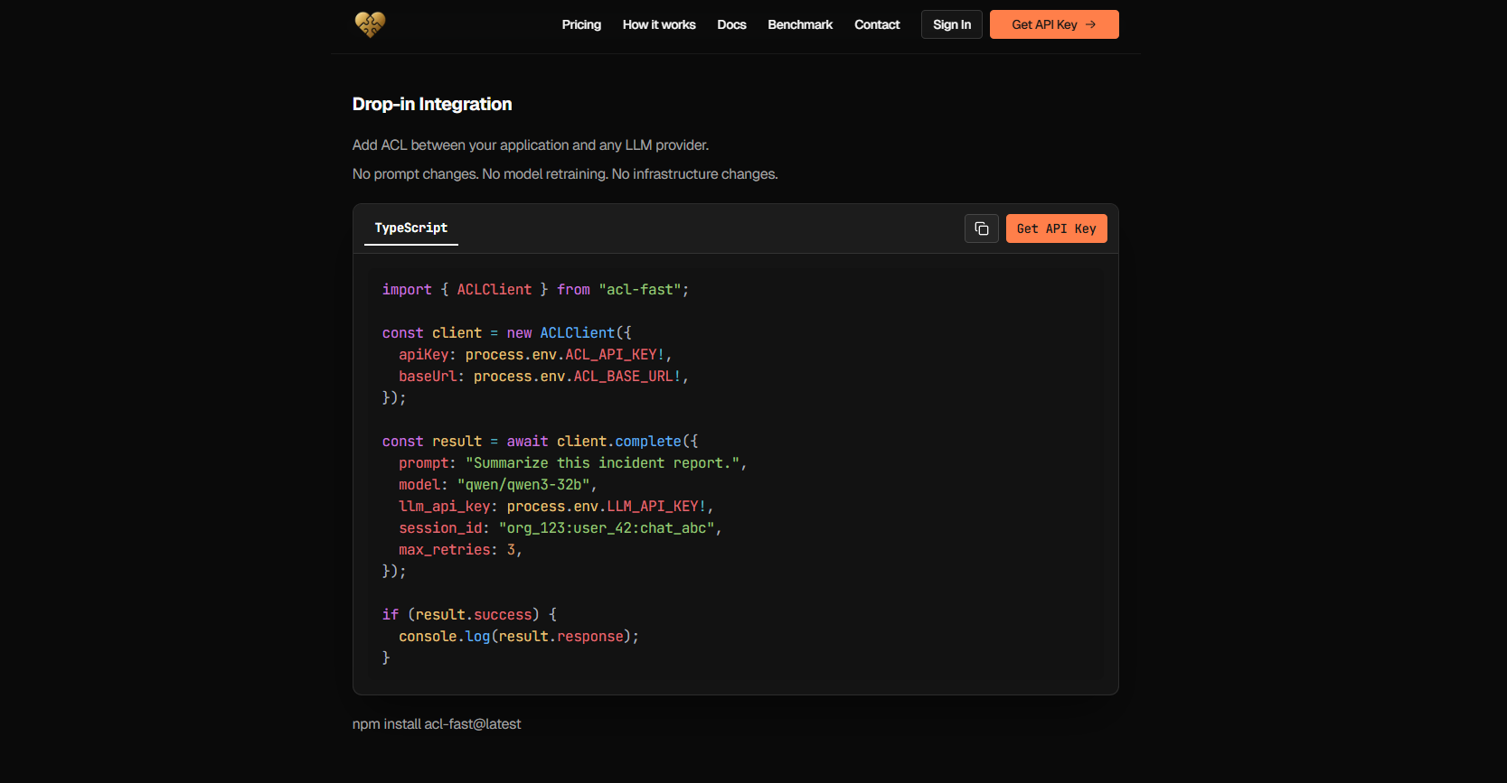Screen dimensions: 1507x783
Task: Open the Pricing page
Action: pos(581,24)
